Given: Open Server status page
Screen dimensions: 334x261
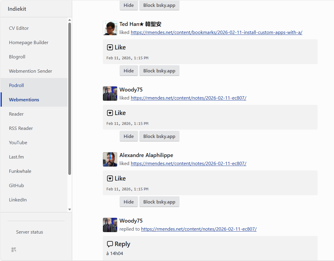Looking at the screenshot, I should [x=30, y=232].
